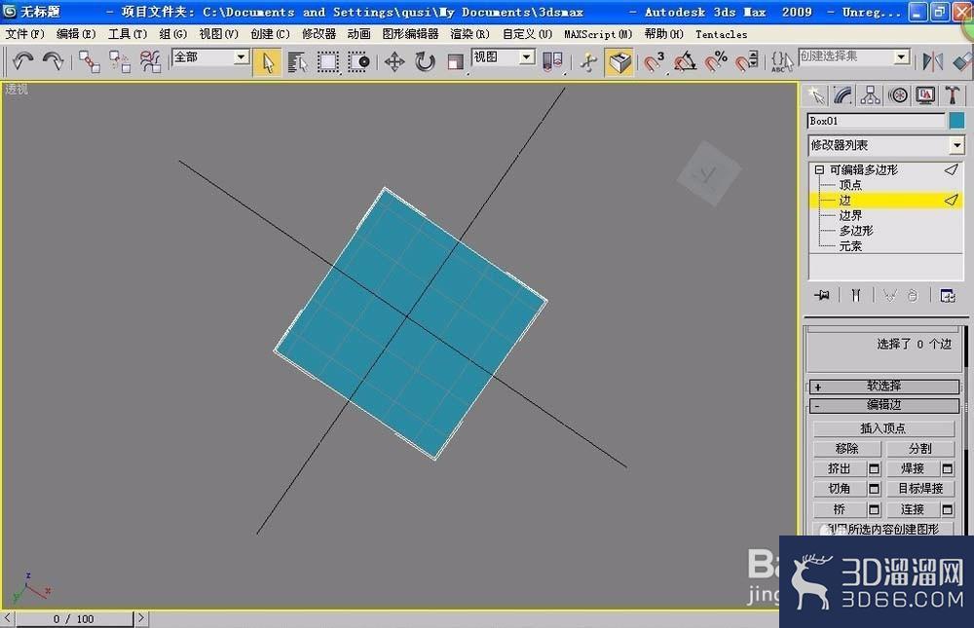Image resolution: width=974 pixels, height=628 pixels.
Task: Select the 元素 sub-object level
Action: point(850,246)
